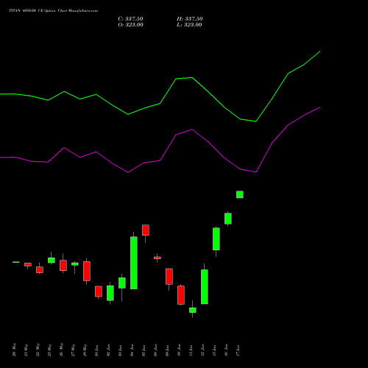Click the green candle above 16 Jun
This screenshot has height=368, width=368.
(x=228, y=219)
